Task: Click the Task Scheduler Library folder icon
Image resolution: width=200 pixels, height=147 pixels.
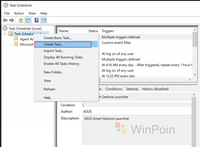Action: tap(10, 34)
